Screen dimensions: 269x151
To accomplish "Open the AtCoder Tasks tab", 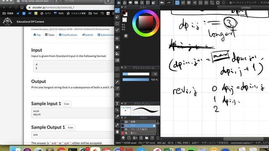I will (x=50, y=35).
